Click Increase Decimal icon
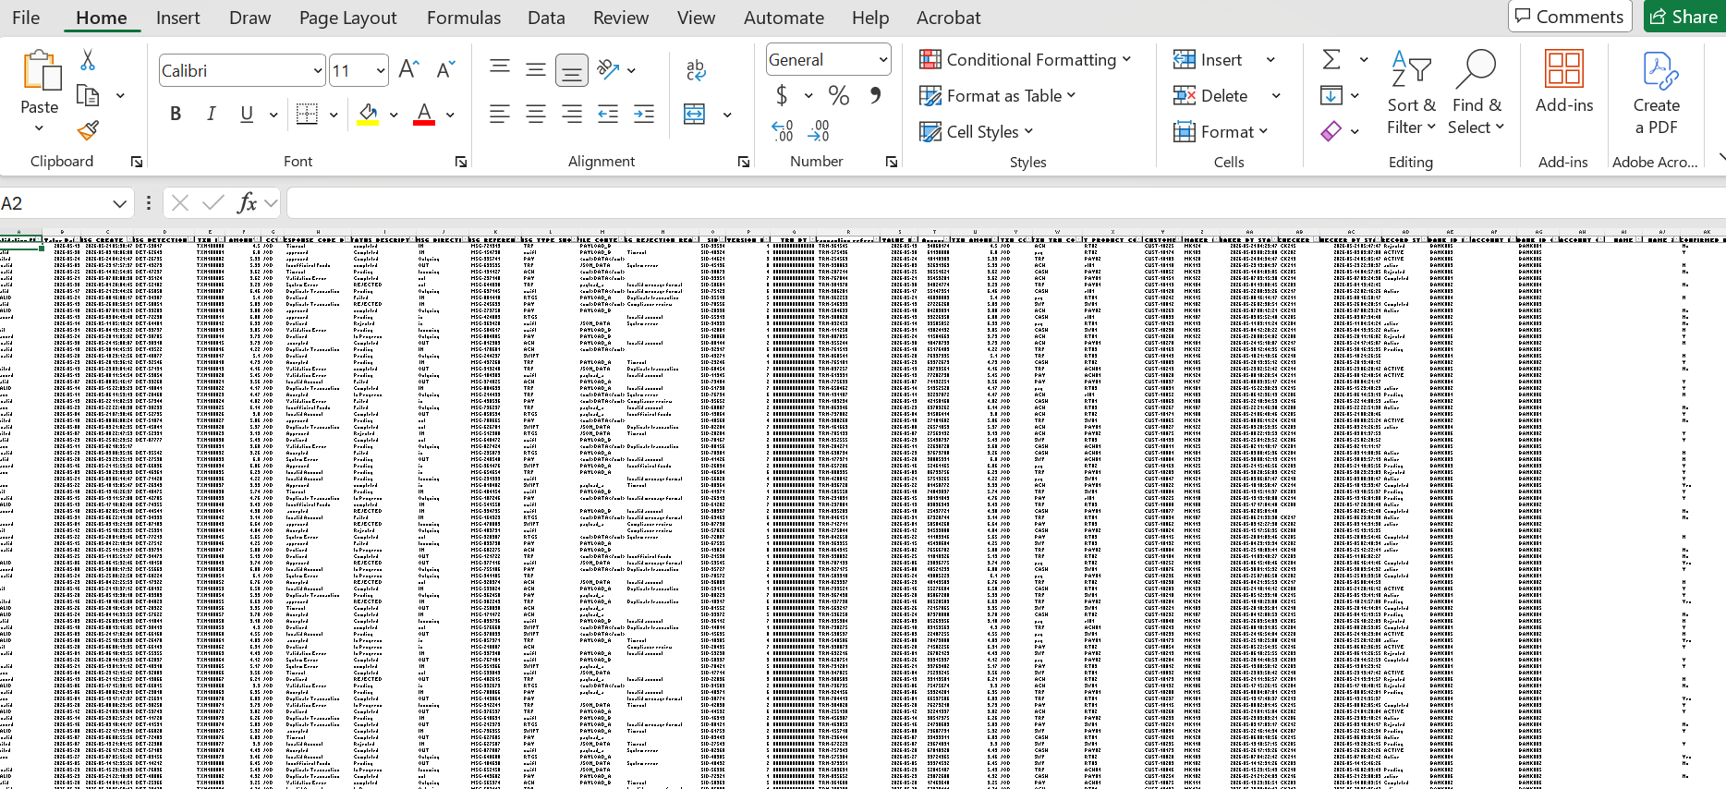 pos(782,131)
